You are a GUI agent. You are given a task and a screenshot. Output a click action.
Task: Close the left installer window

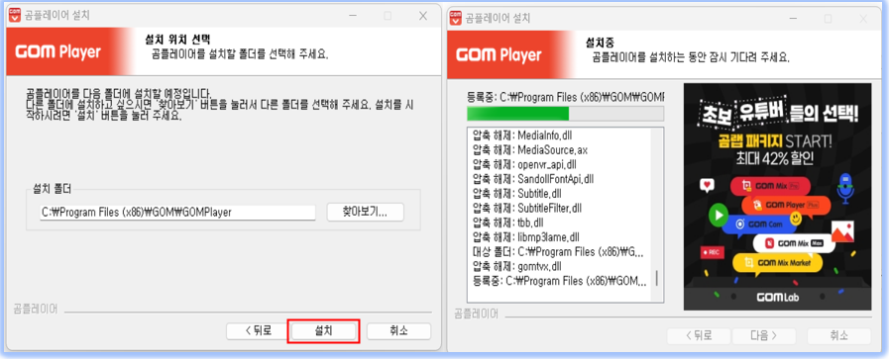(423, 16)
